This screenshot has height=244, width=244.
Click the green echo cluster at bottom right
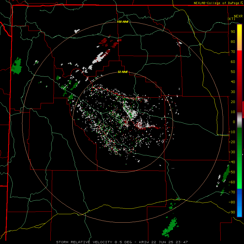170,227
